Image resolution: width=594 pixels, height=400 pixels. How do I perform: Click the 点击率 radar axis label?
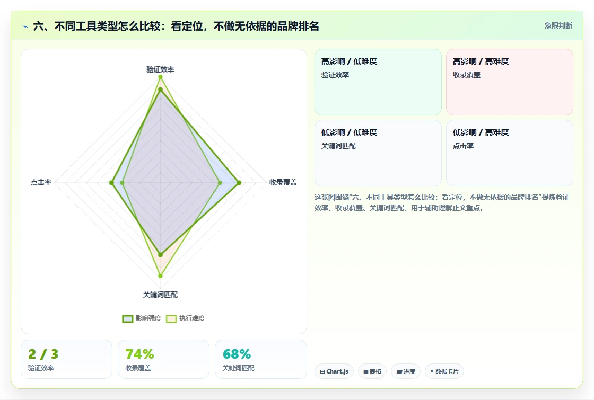[41, 182]
